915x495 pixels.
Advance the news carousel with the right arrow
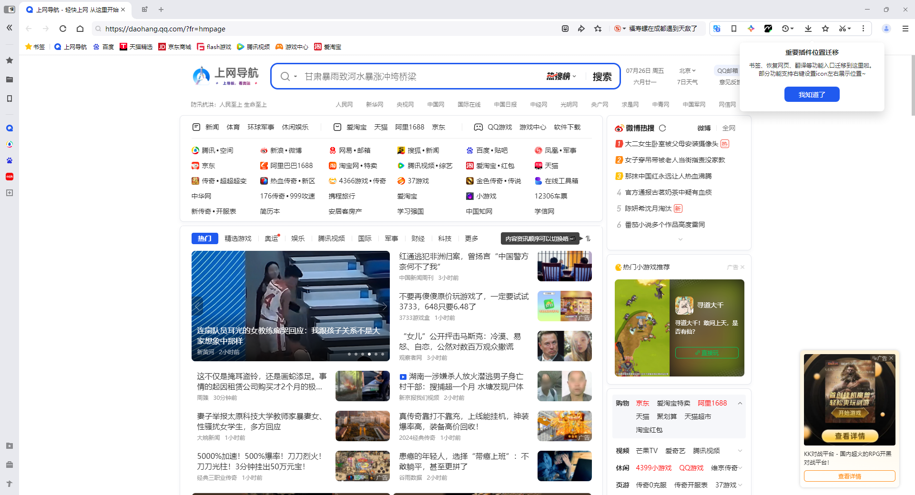coord(384,307)
